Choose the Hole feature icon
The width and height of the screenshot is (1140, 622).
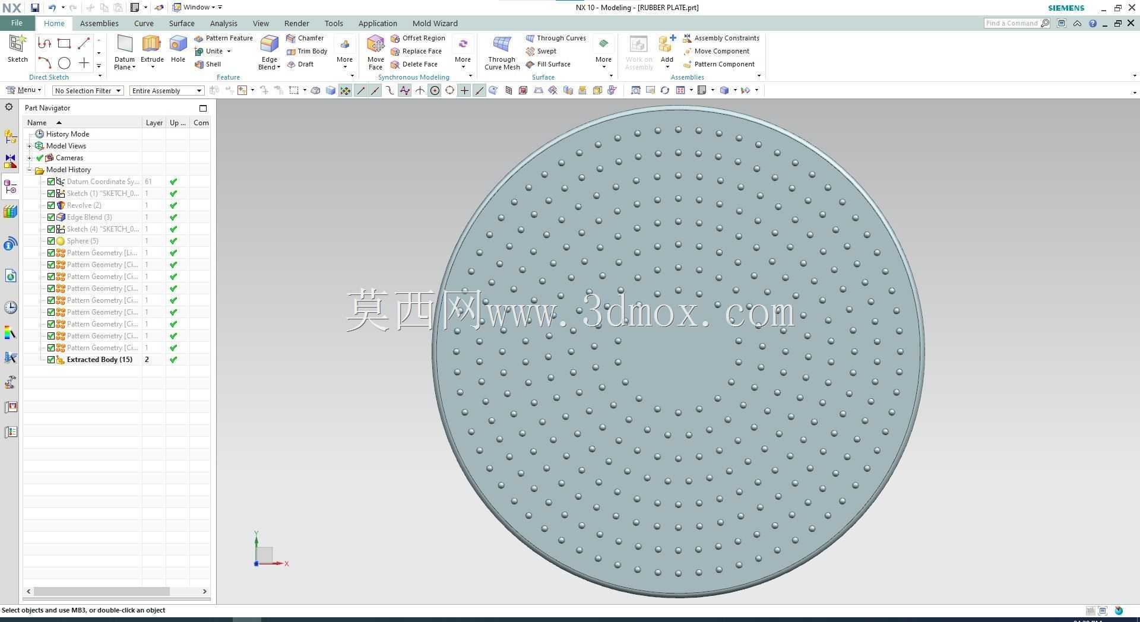[178, 49]
